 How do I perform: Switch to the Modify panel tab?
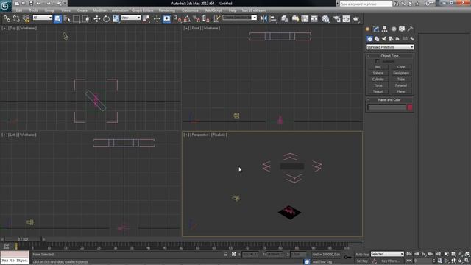(376, 29)
